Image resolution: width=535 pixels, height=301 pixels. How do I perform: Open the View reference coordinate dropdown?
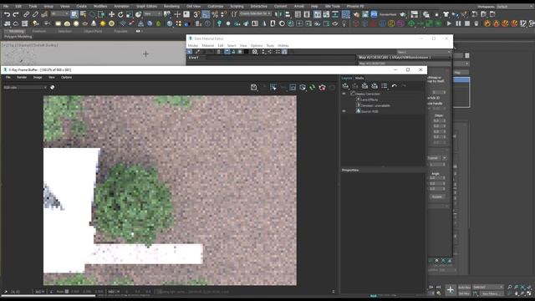(x=152, y=14)
